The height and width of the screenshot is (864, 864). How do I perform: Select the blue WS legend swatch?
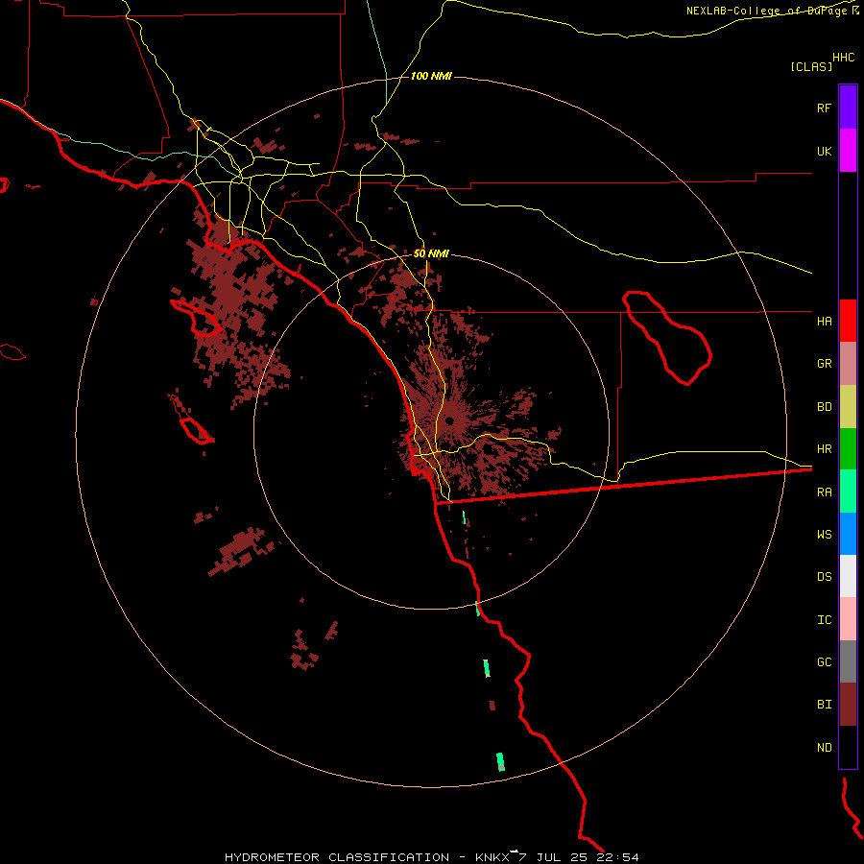tap(848, 534)
